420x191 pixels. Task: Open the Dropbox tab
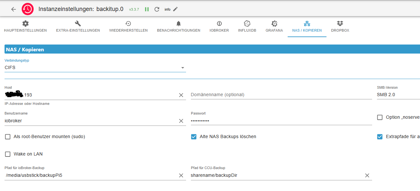point(340,26)
